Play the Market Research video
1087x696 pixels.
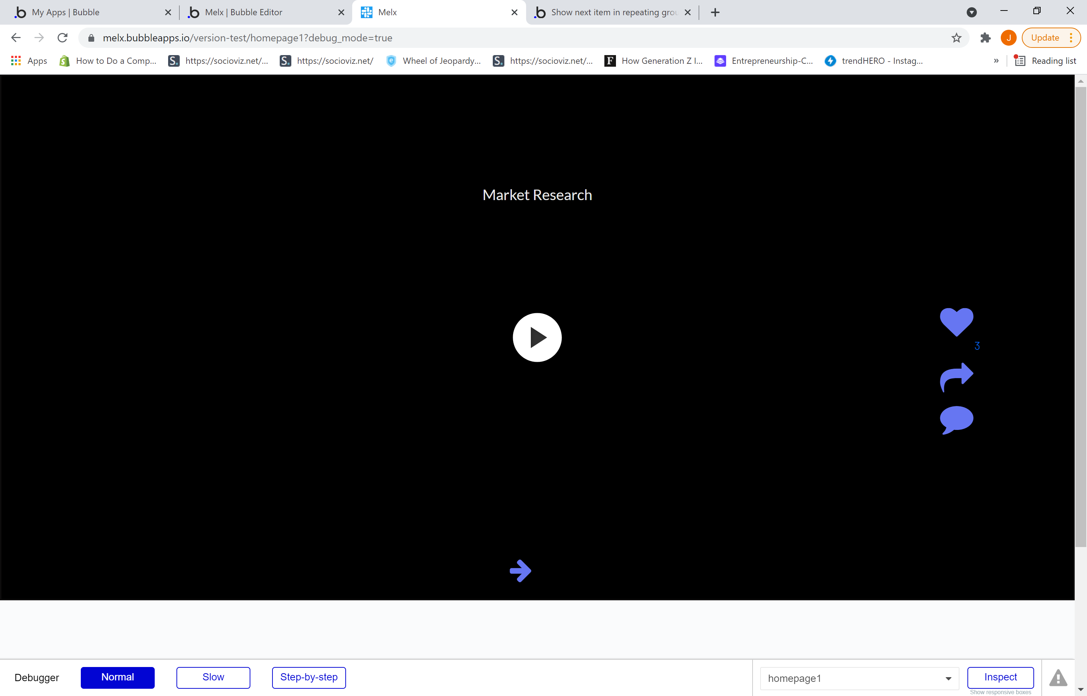tap(537, 337)
